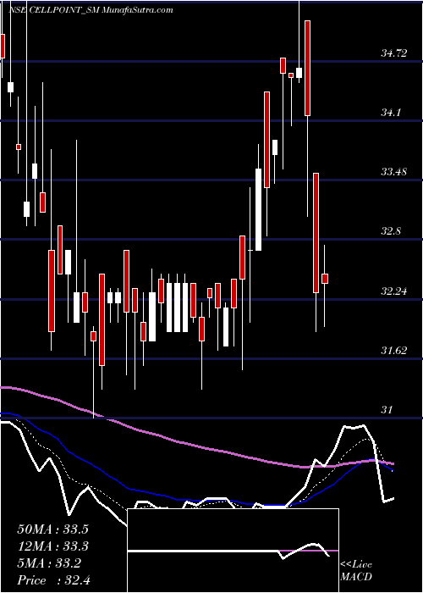Select the 34.72 price axis label

coord(394,53)
